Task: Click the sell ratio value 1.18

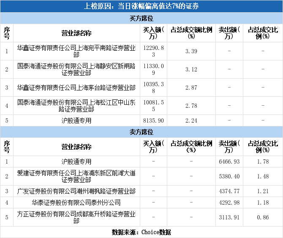Action: pyautogui.click(x=263, y=202)
